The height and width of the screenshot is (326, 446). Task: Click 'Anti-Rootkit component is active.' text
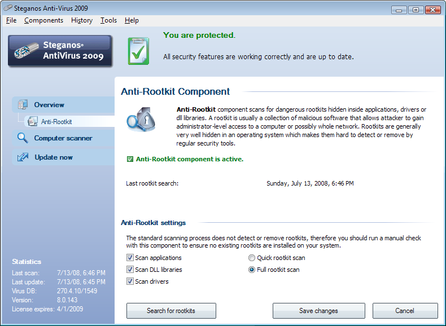[190, 159]
